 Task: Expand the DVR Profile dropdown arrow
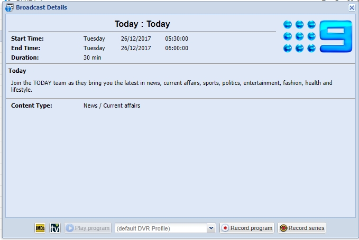(211, 228)
